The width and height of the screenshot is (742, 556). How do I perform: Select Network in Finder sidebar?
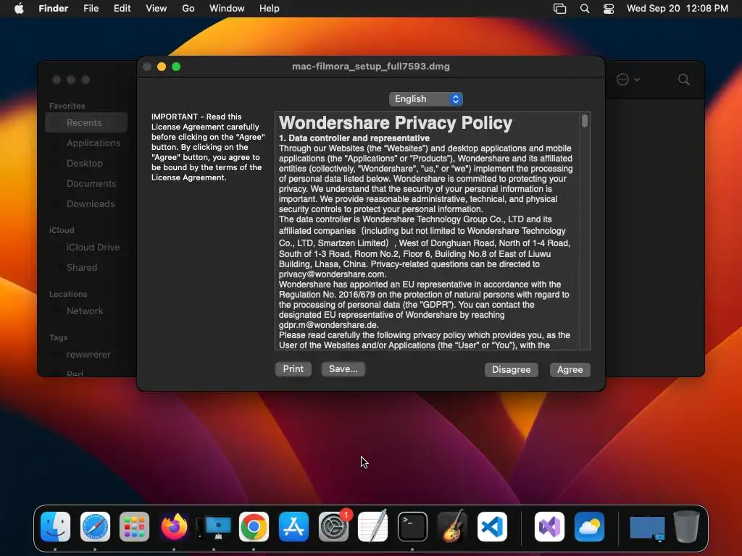tap(86, 311)
